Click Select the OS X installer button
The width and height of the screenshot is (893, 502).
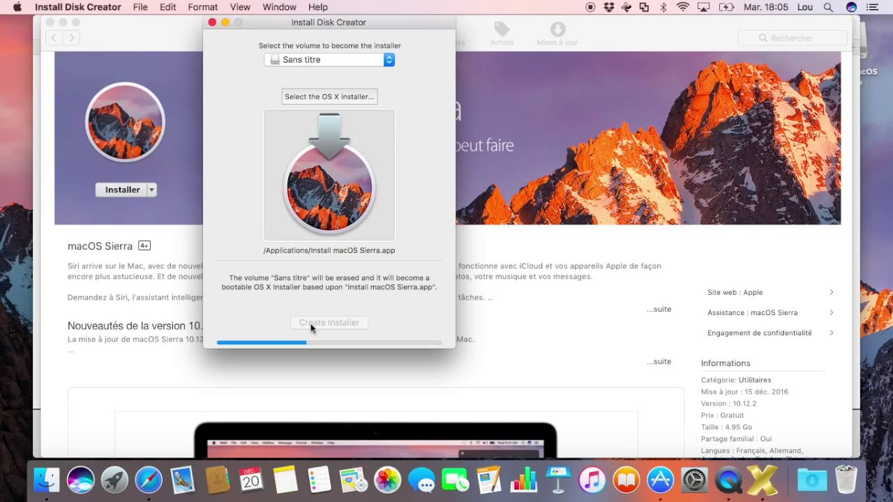(x=329, y=97)
